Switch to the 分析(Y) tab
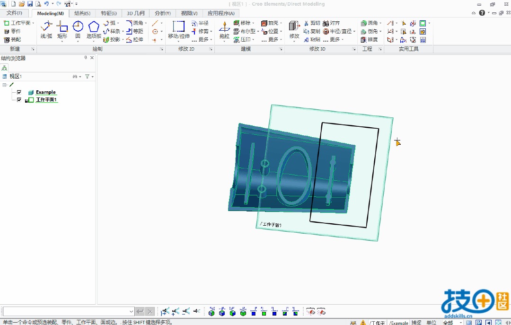This screenshot has width=511, height=325. 163,13
